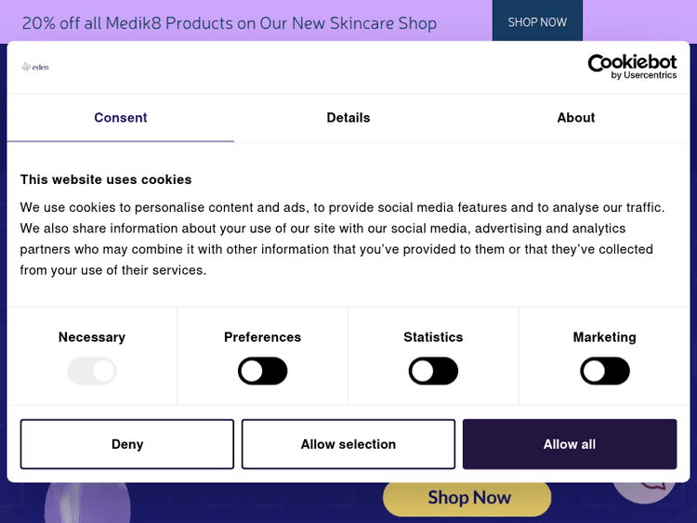Switch to the Consent tab

(121, 118)
